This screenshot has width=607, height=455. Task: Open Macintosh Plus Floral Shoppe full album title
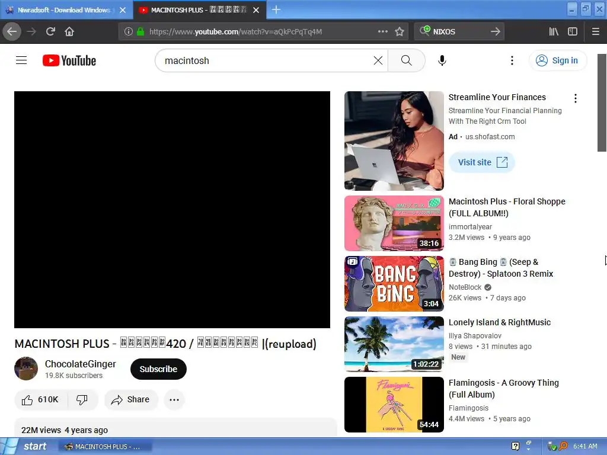click(x=507, y=207)
